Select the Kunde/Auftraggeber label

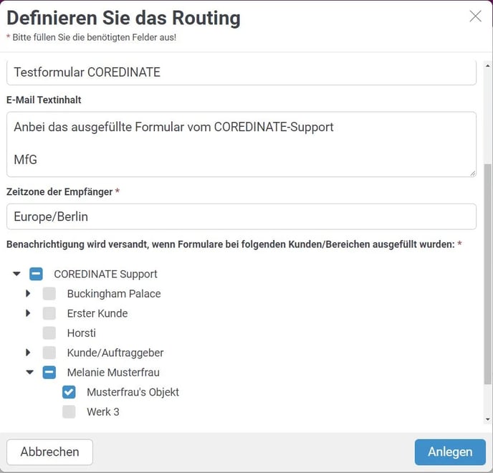tap(115, 353)
